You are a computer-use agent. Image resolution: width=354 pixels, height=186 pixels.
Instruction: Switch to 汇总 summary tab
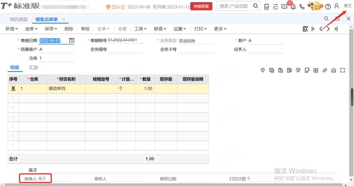tap(33, 67)
